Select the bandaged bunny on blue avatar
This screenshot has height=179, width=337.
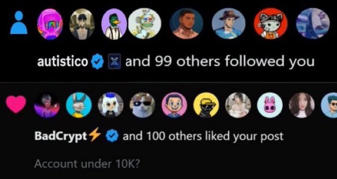[79, 105]
